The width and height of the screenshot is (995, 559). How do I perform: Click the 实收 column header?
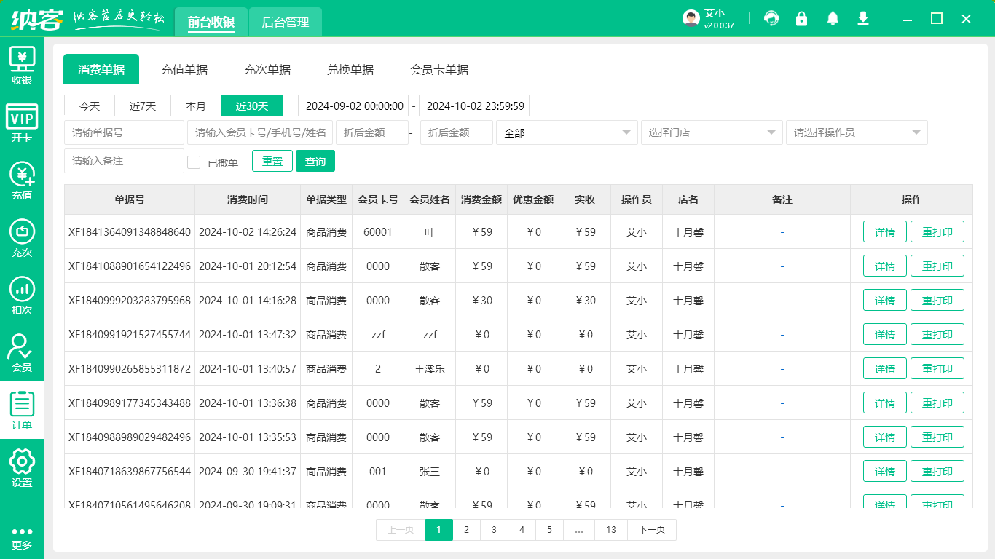coord(585,199)
